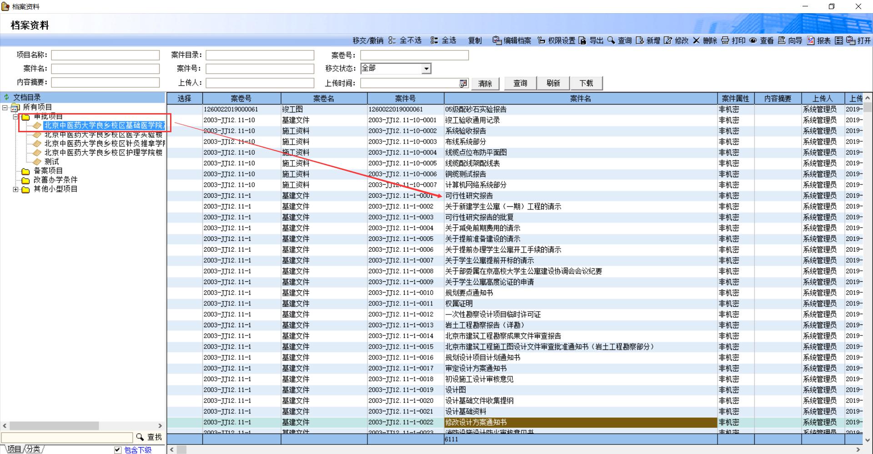Screen dimensions: 873x454
Task: Open 权限设置 permissions settings
Action: click(x=541, y=40)
